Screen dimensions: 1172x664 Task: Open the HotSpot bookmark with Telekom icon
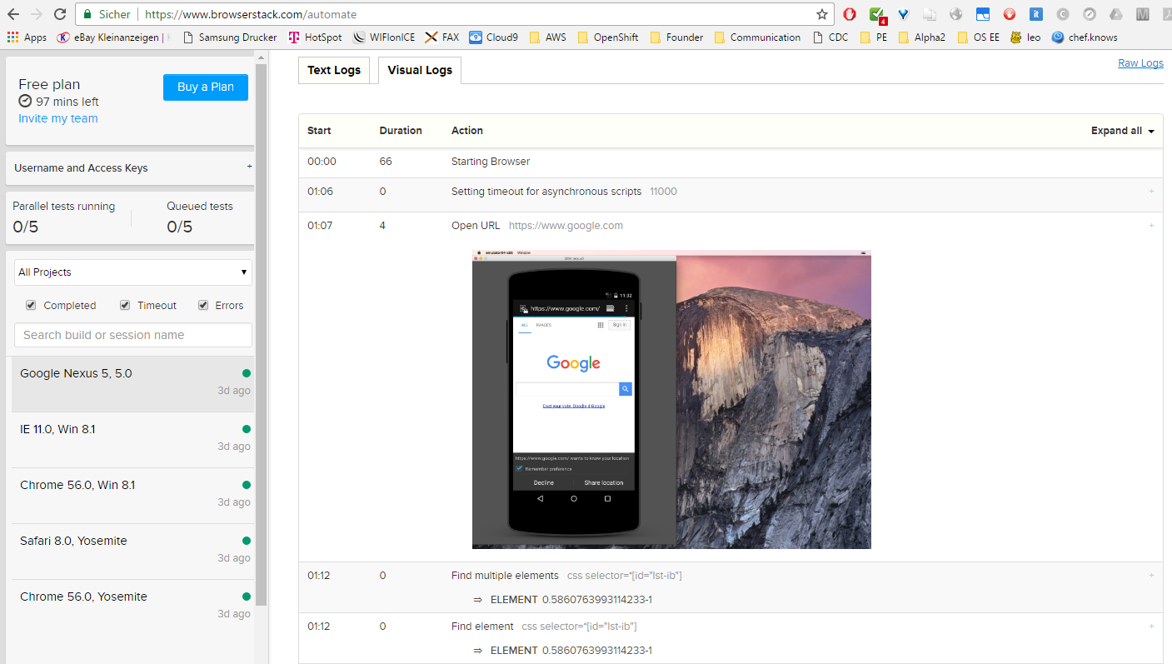(x=315, y=37)
